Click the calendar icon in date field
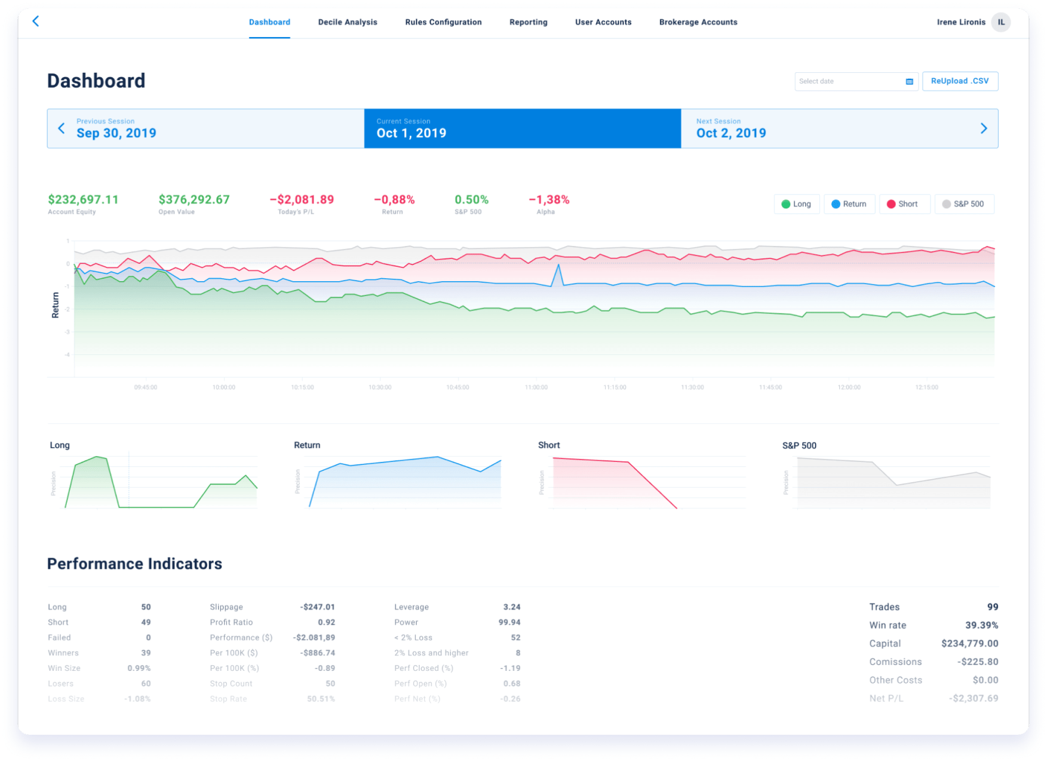The width and height of the screenshot is (1047, 761). [x=909, y=82]
